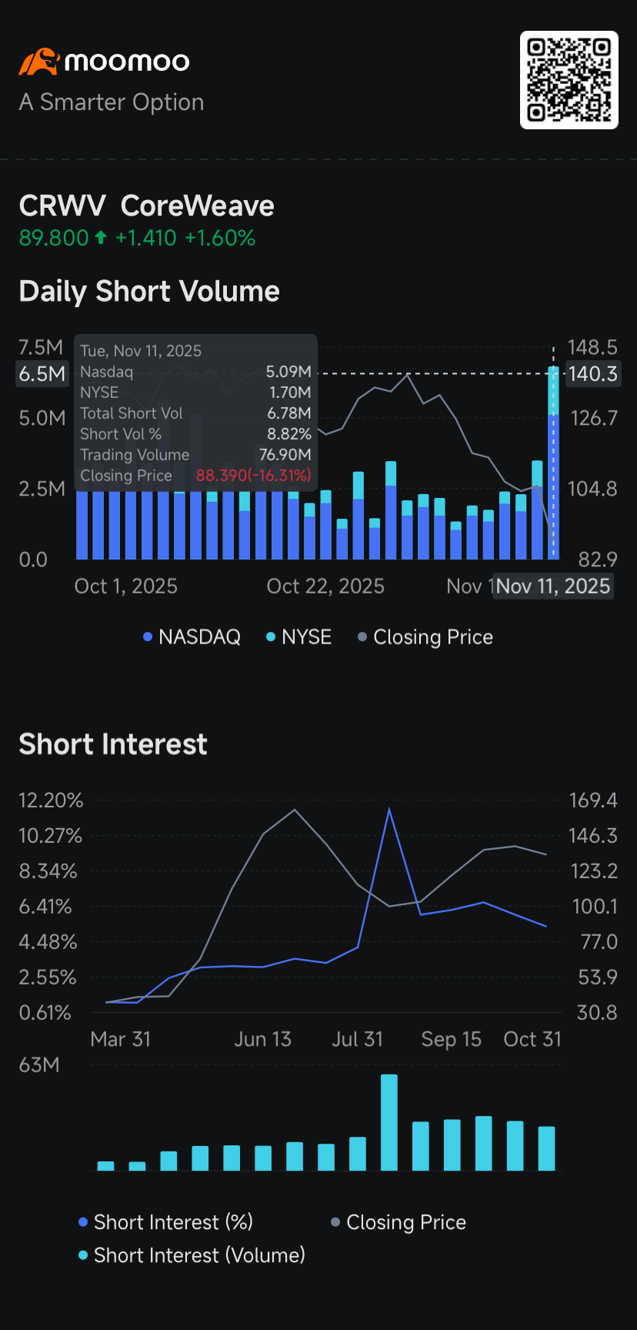
Task: Click the Short Interest section heading
Action: coord(113,744)
